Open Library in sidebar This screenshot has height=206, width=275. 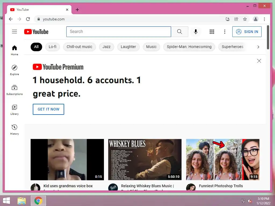click(x=15, y=110)
